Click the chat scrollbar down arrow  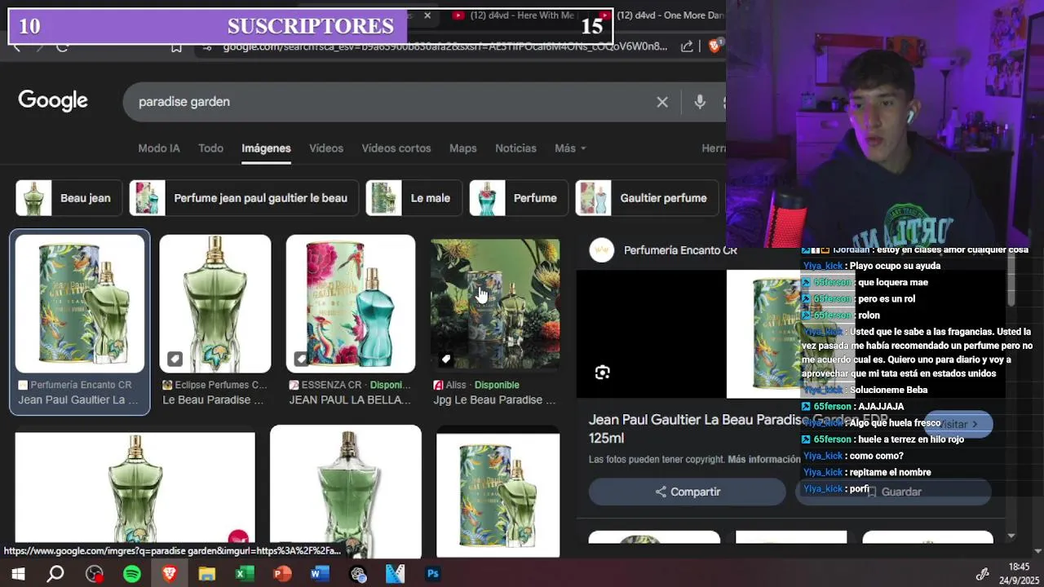1011,536
